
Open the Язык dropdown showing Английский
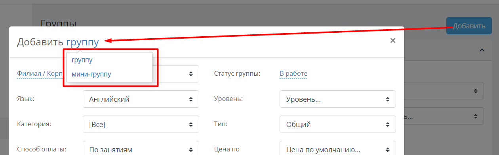pyautogui.click(x=141, y=99)
